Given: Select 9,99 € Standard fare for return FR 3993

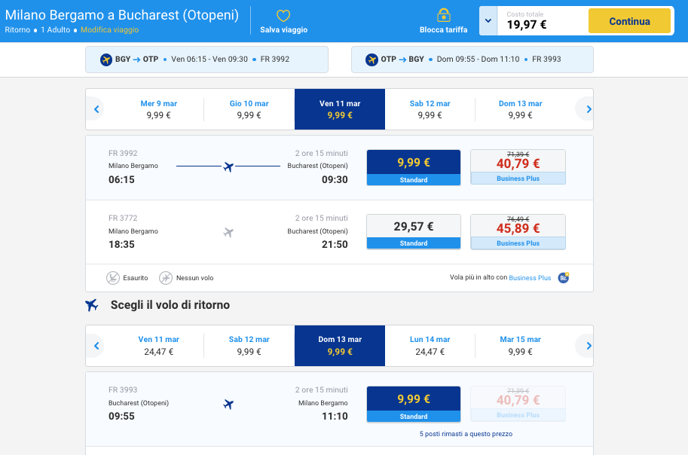Looking at the screenshot, I should coord(413,404).
